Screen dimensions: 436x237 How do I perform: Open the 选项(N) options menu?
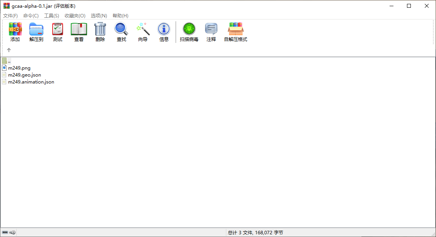(99, 16)
